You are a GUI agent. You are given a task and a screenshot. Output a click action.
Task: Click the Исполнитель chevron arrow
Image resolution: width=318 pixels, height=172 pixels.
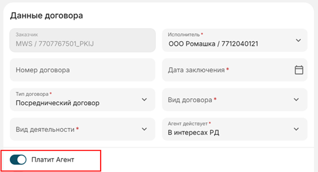299,40
